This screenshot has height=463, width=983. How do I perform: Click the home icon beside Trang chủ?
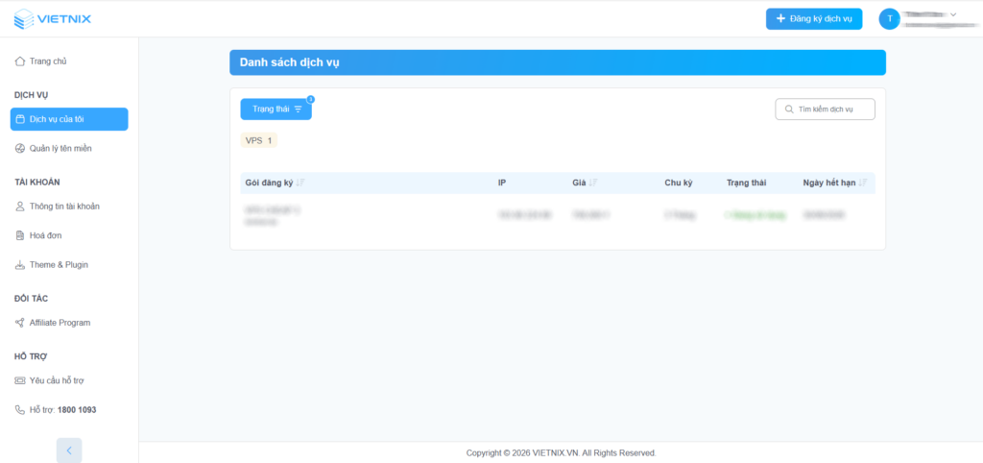click(x=20, y=61)
